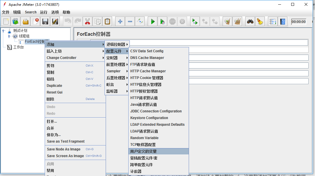Select the 测试计划 tree item
This screenshot has width=315, height=176.
(20, 31)
